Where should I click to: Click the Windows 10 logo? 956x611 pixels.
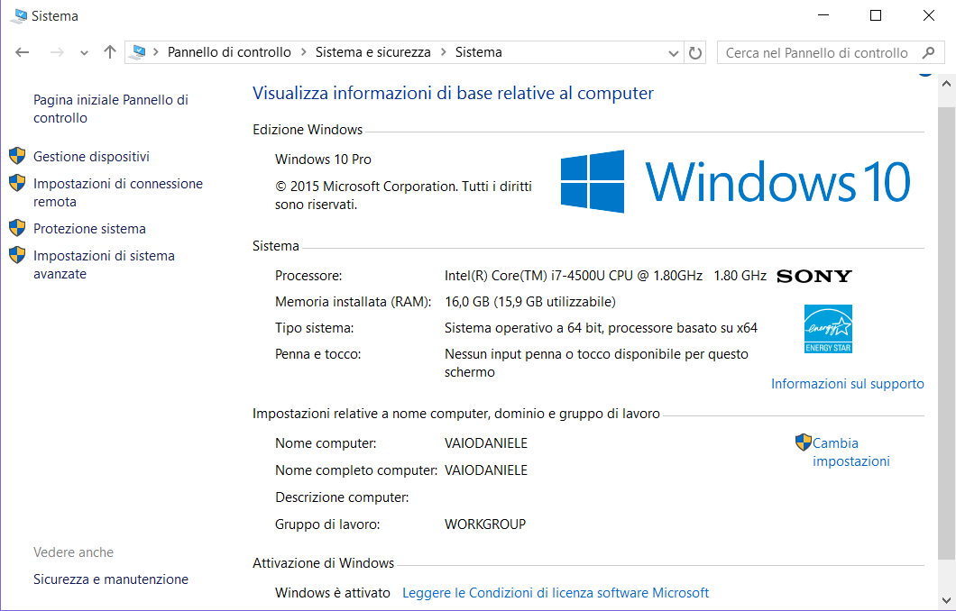click(x=735, y=181)
